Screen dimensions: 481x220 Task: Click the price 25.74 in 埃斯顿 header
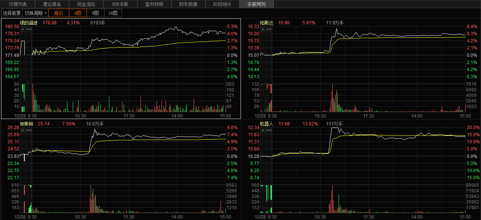(44, 123)
